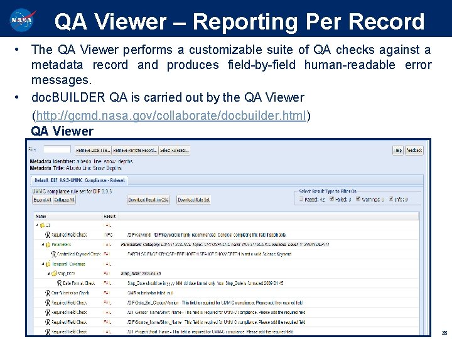This screenshot has width=452, height=339.
Task: Select the Date Format Check row
Action: [226, 283]
